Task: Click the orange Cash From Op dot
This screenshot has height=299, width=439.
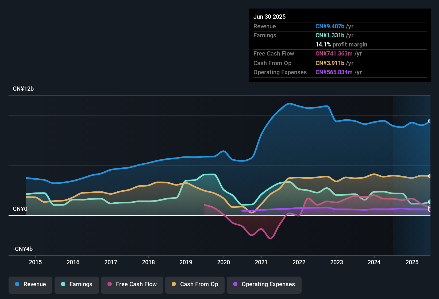Action: point(174,284)
